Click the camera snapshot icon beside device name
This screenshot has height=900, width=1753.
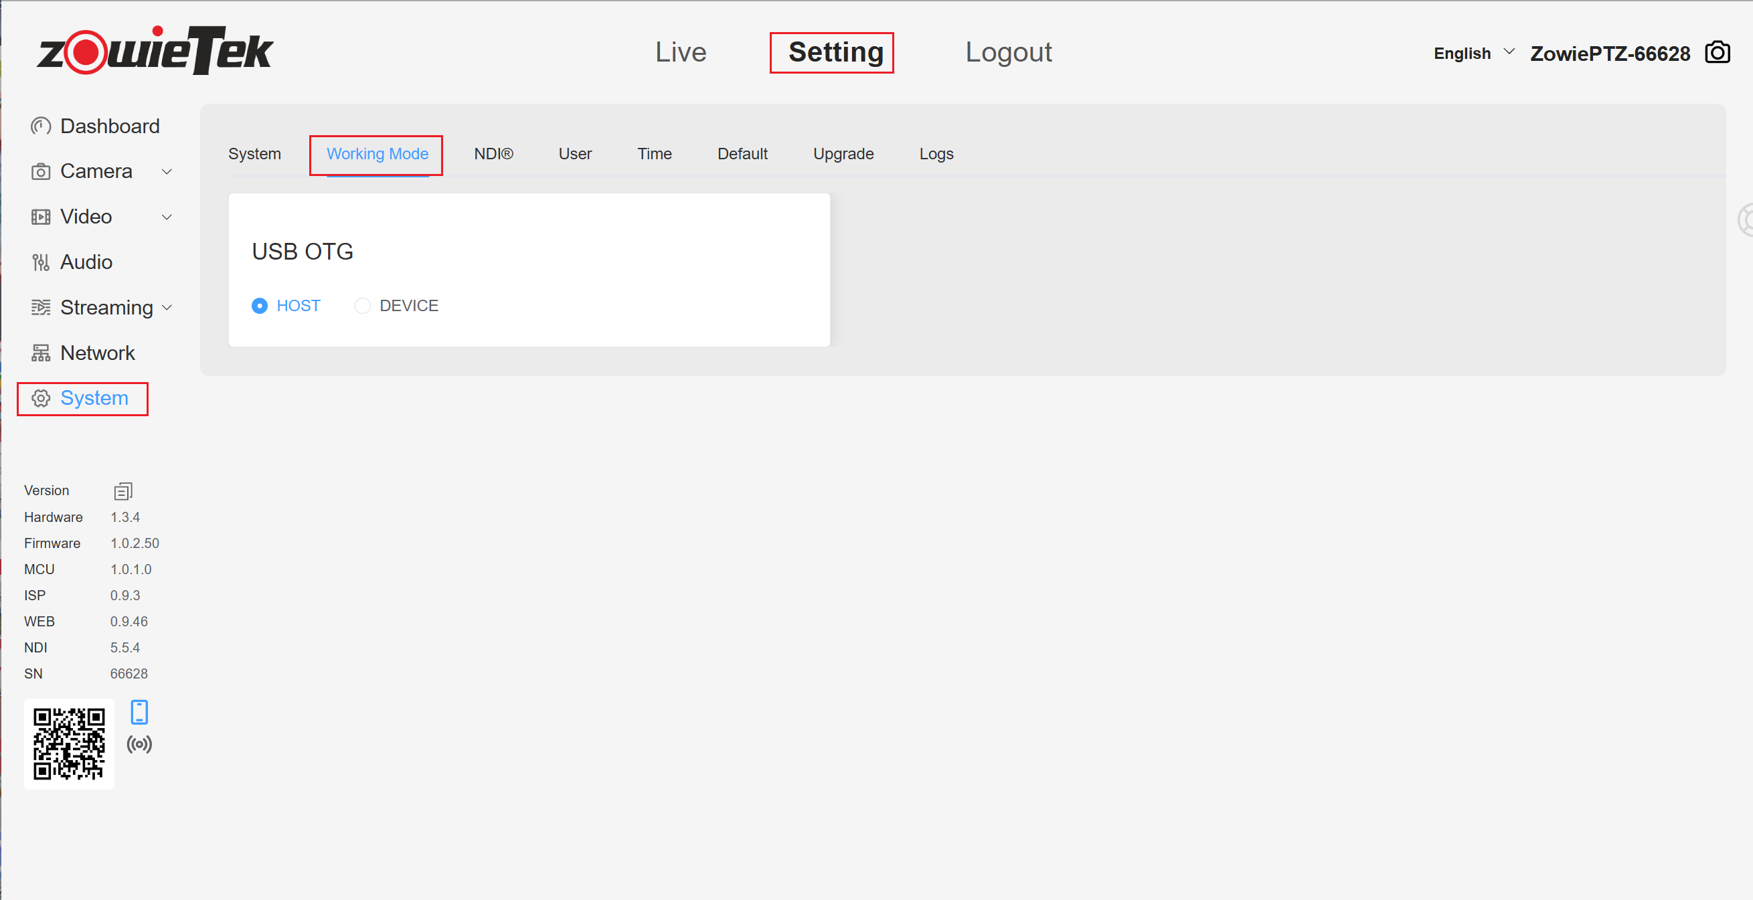click(x=1716, y=52)
